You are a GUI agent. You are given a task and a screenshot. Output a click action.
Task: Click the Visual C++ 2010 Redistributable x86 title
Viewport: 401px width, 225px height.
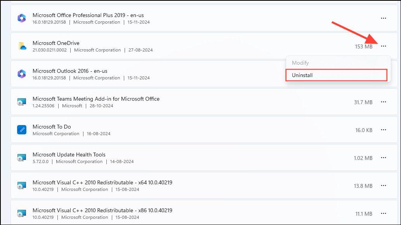click(x=102, y=210)
